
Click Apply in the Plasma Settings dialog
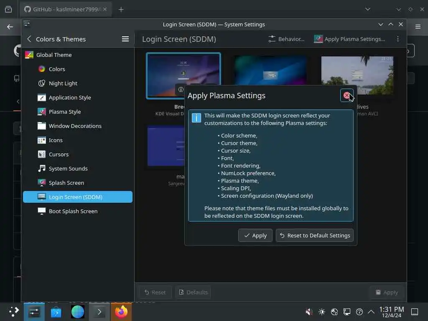pos(255,235)
